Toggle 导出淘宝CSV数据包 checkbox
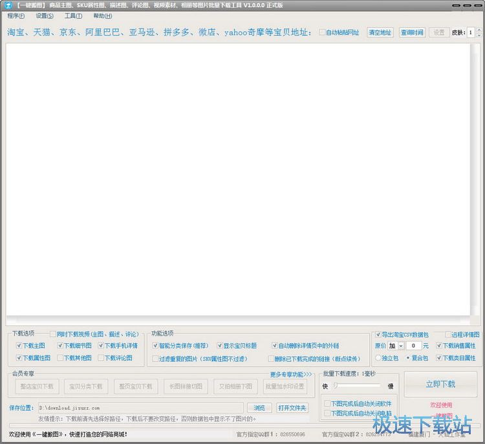The height and width of the screenshot is (444, 485). click(378, 335)
